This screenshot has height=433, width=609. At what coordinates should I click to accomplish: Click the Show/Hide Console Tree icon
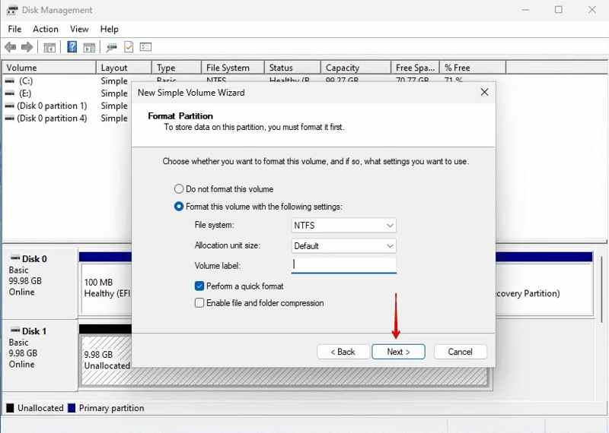[49, 47]
